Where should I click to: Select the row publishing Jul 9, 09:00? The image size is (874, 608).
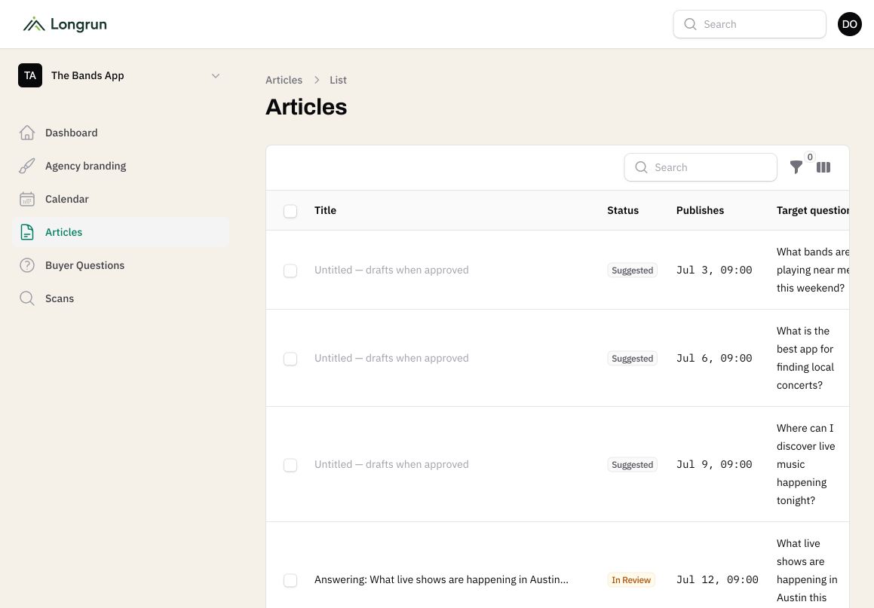290,465
